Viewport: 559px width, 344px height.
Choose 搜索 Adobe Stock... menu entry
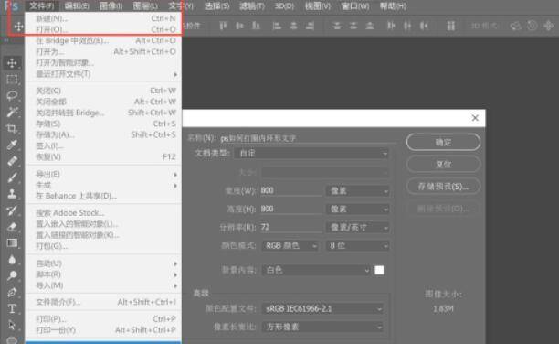point(104,213)
